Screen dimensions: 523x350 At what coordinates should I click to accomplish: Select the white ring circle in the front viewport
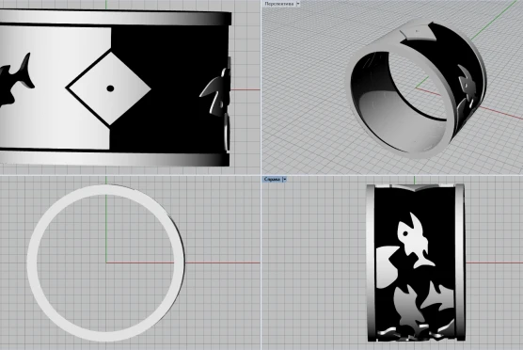[105, 262]
